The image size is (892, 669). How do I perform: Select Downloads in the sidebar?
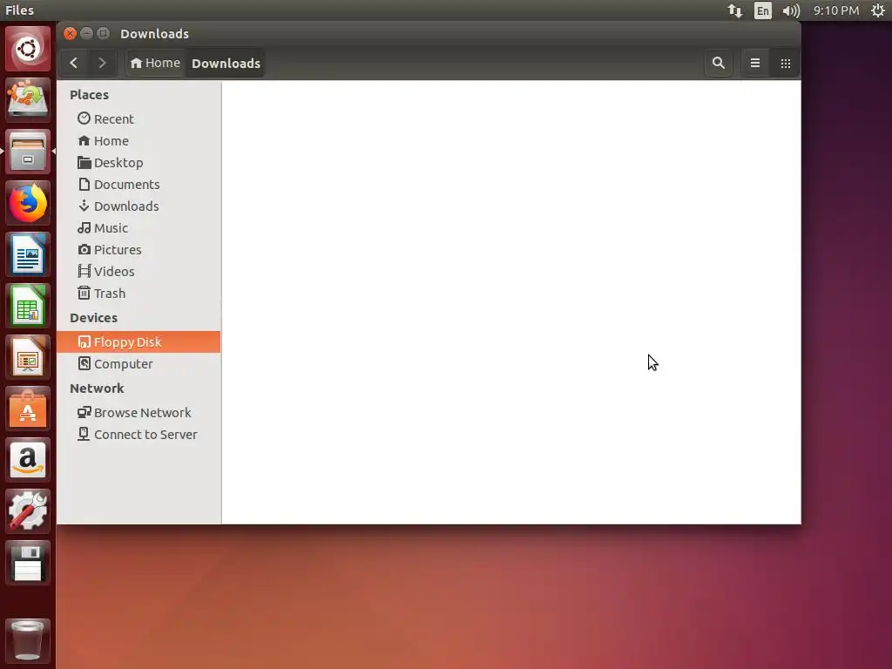click(139, 206)
